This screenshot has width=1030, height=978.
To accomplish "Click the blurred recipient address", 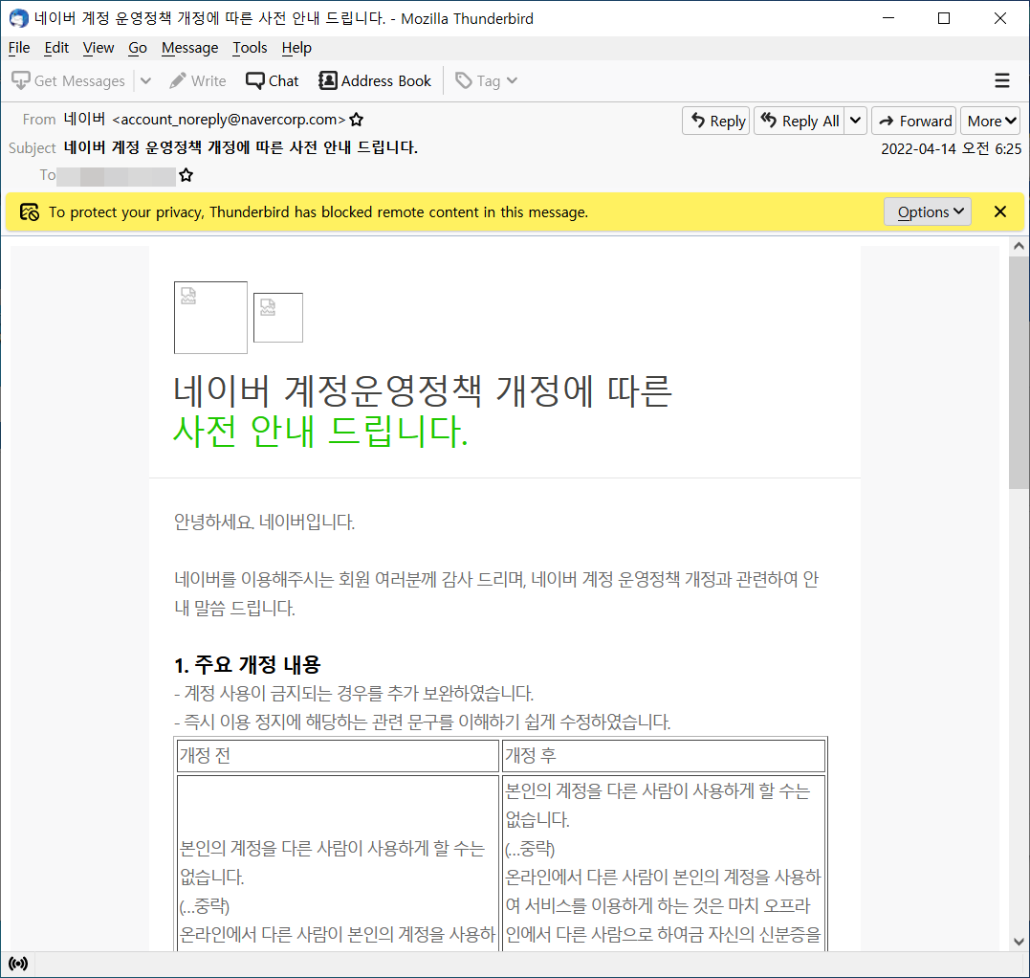I will coord(117,176).
